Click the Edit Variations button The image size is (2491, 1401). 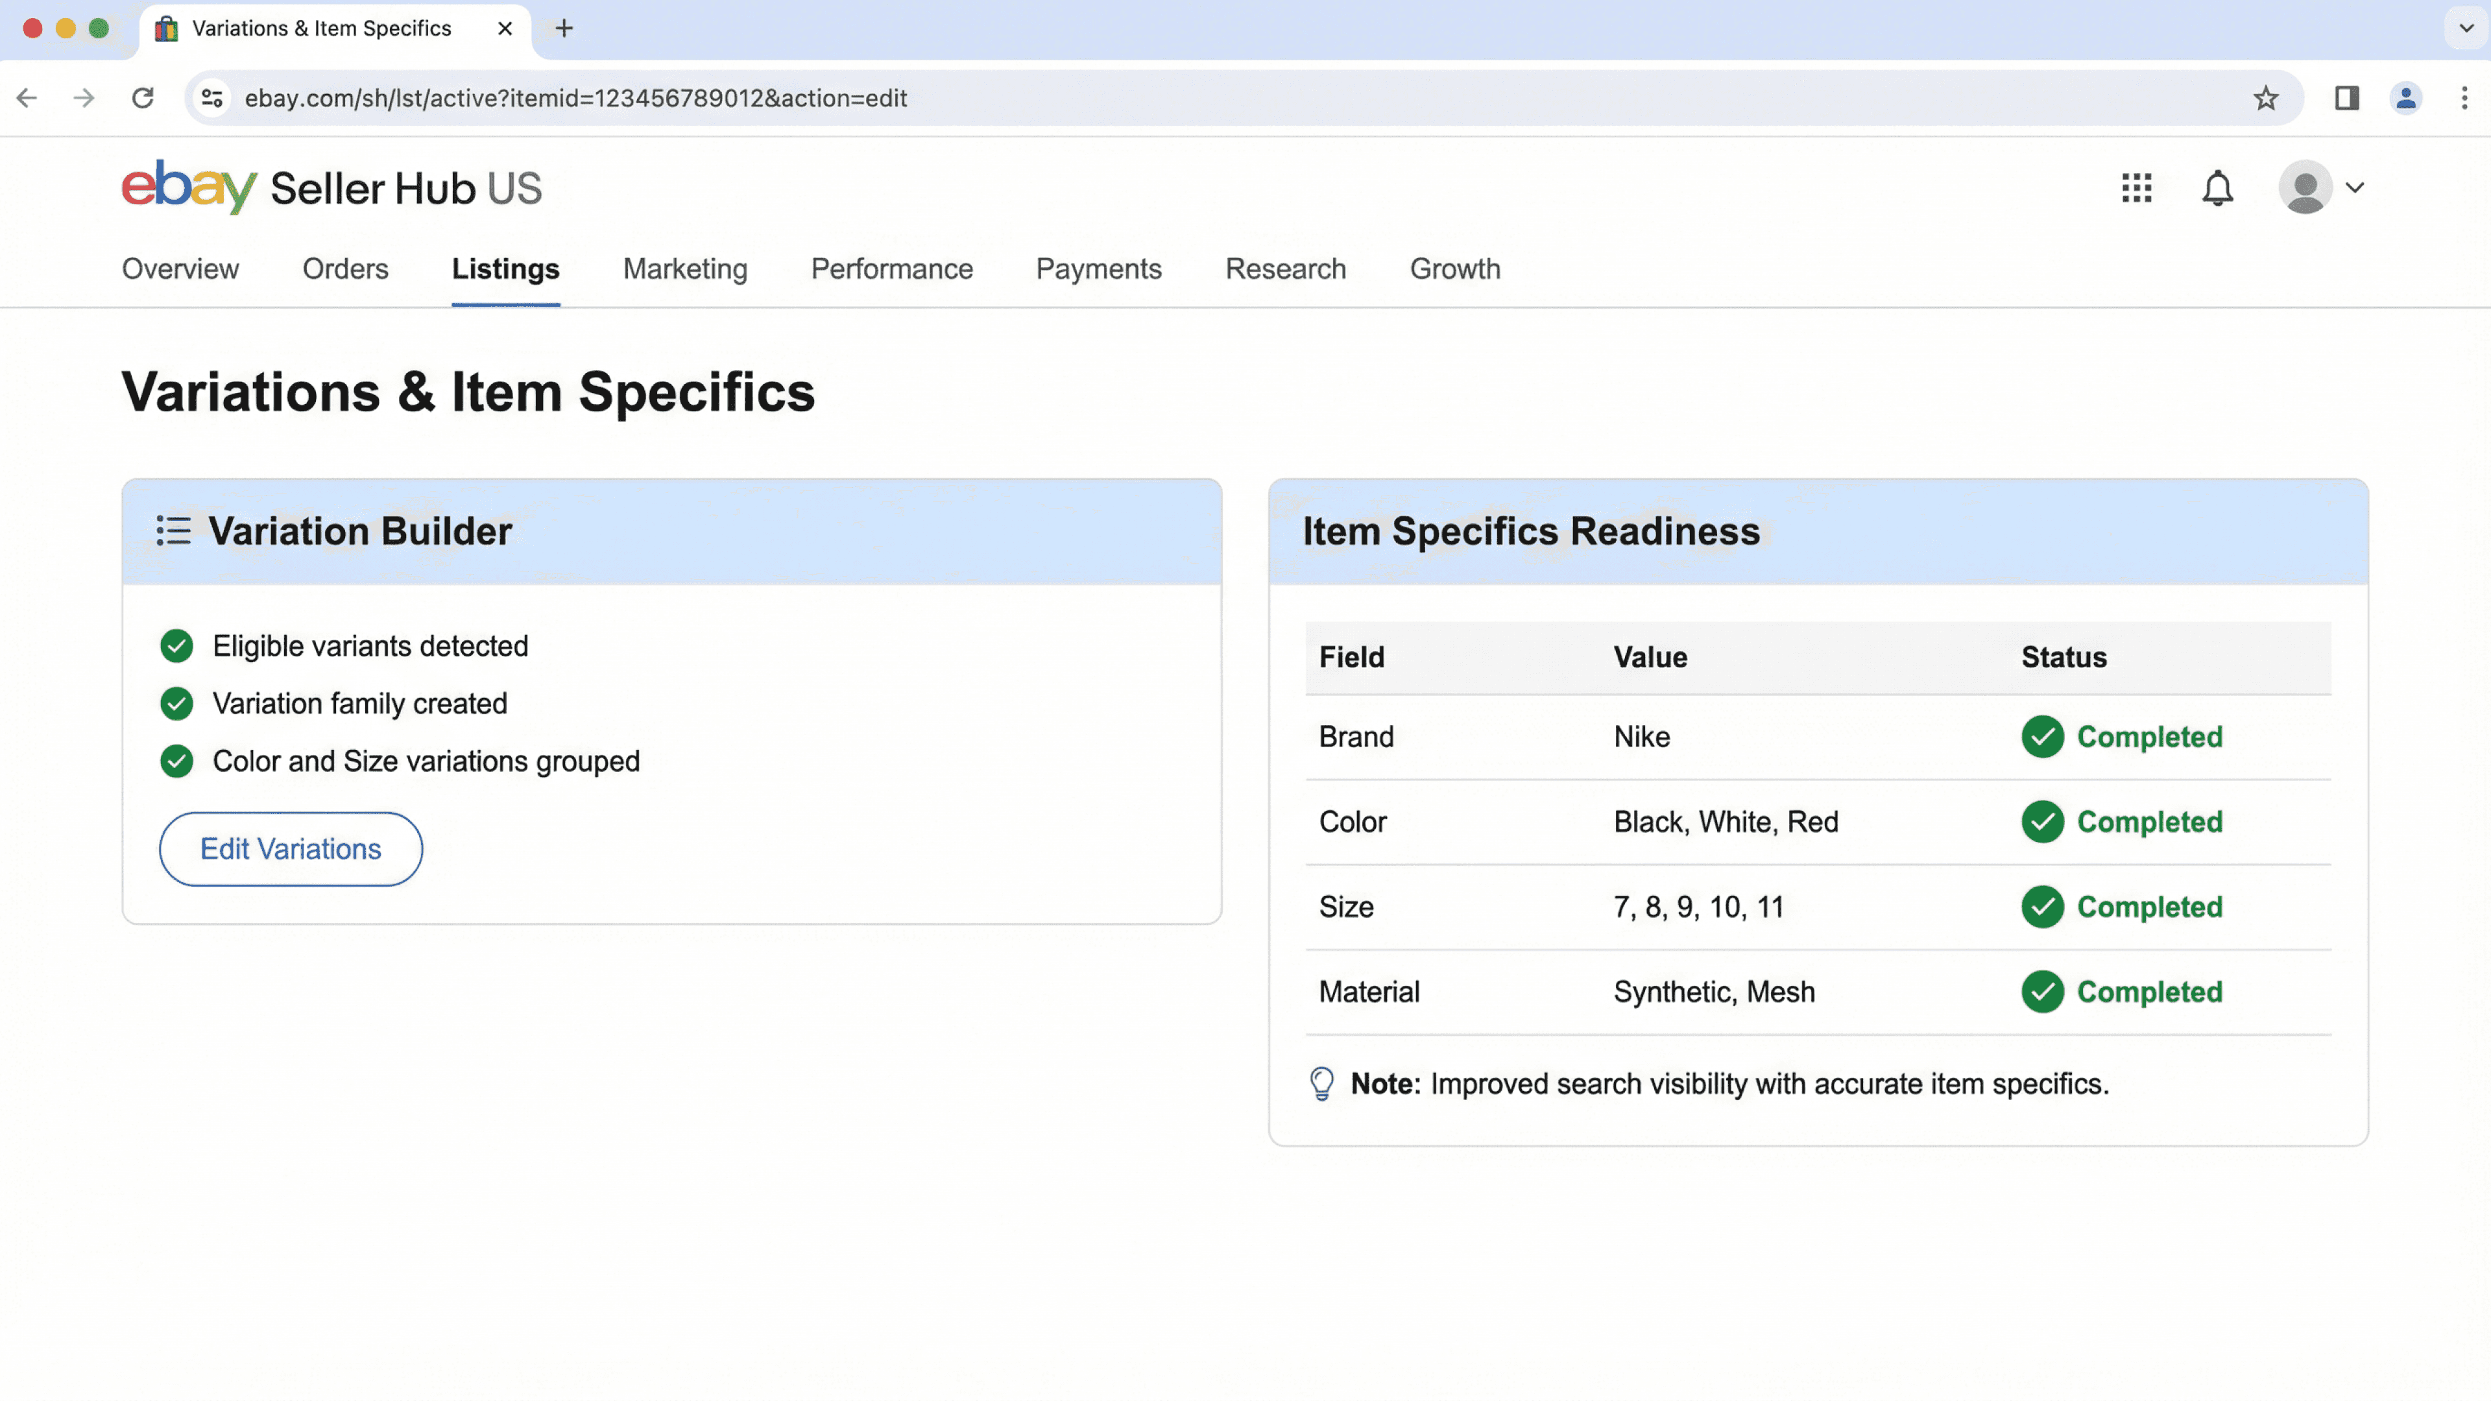pyautogui.click(x=290, y=849)
